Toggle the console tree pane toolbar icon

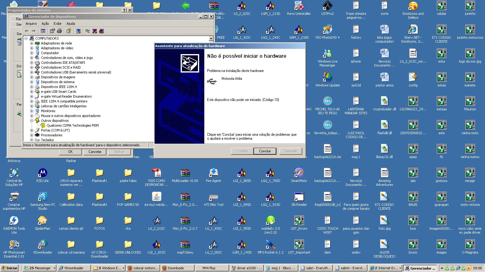click(43, 31)
